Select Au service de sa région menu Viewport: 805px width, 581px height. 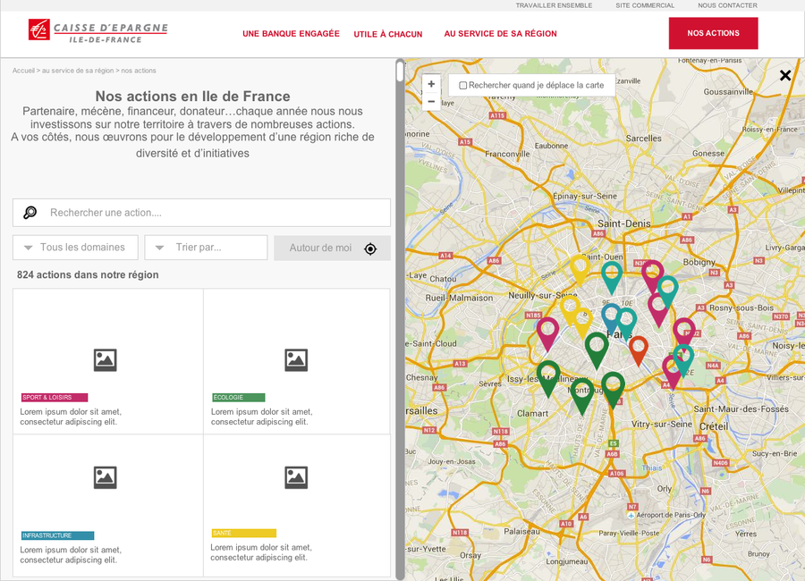[500, 34]
